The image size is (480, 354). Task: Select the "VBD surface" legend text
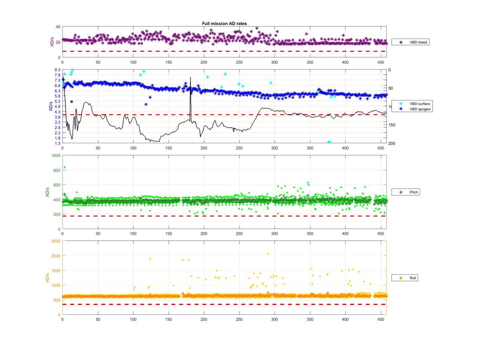pos(418,104)
